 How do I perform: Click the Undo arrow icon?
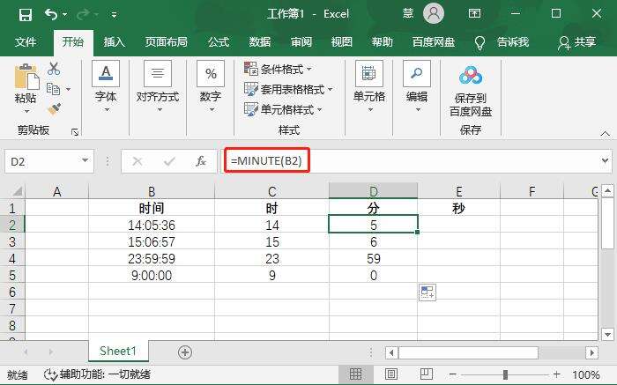click(51, 15)
